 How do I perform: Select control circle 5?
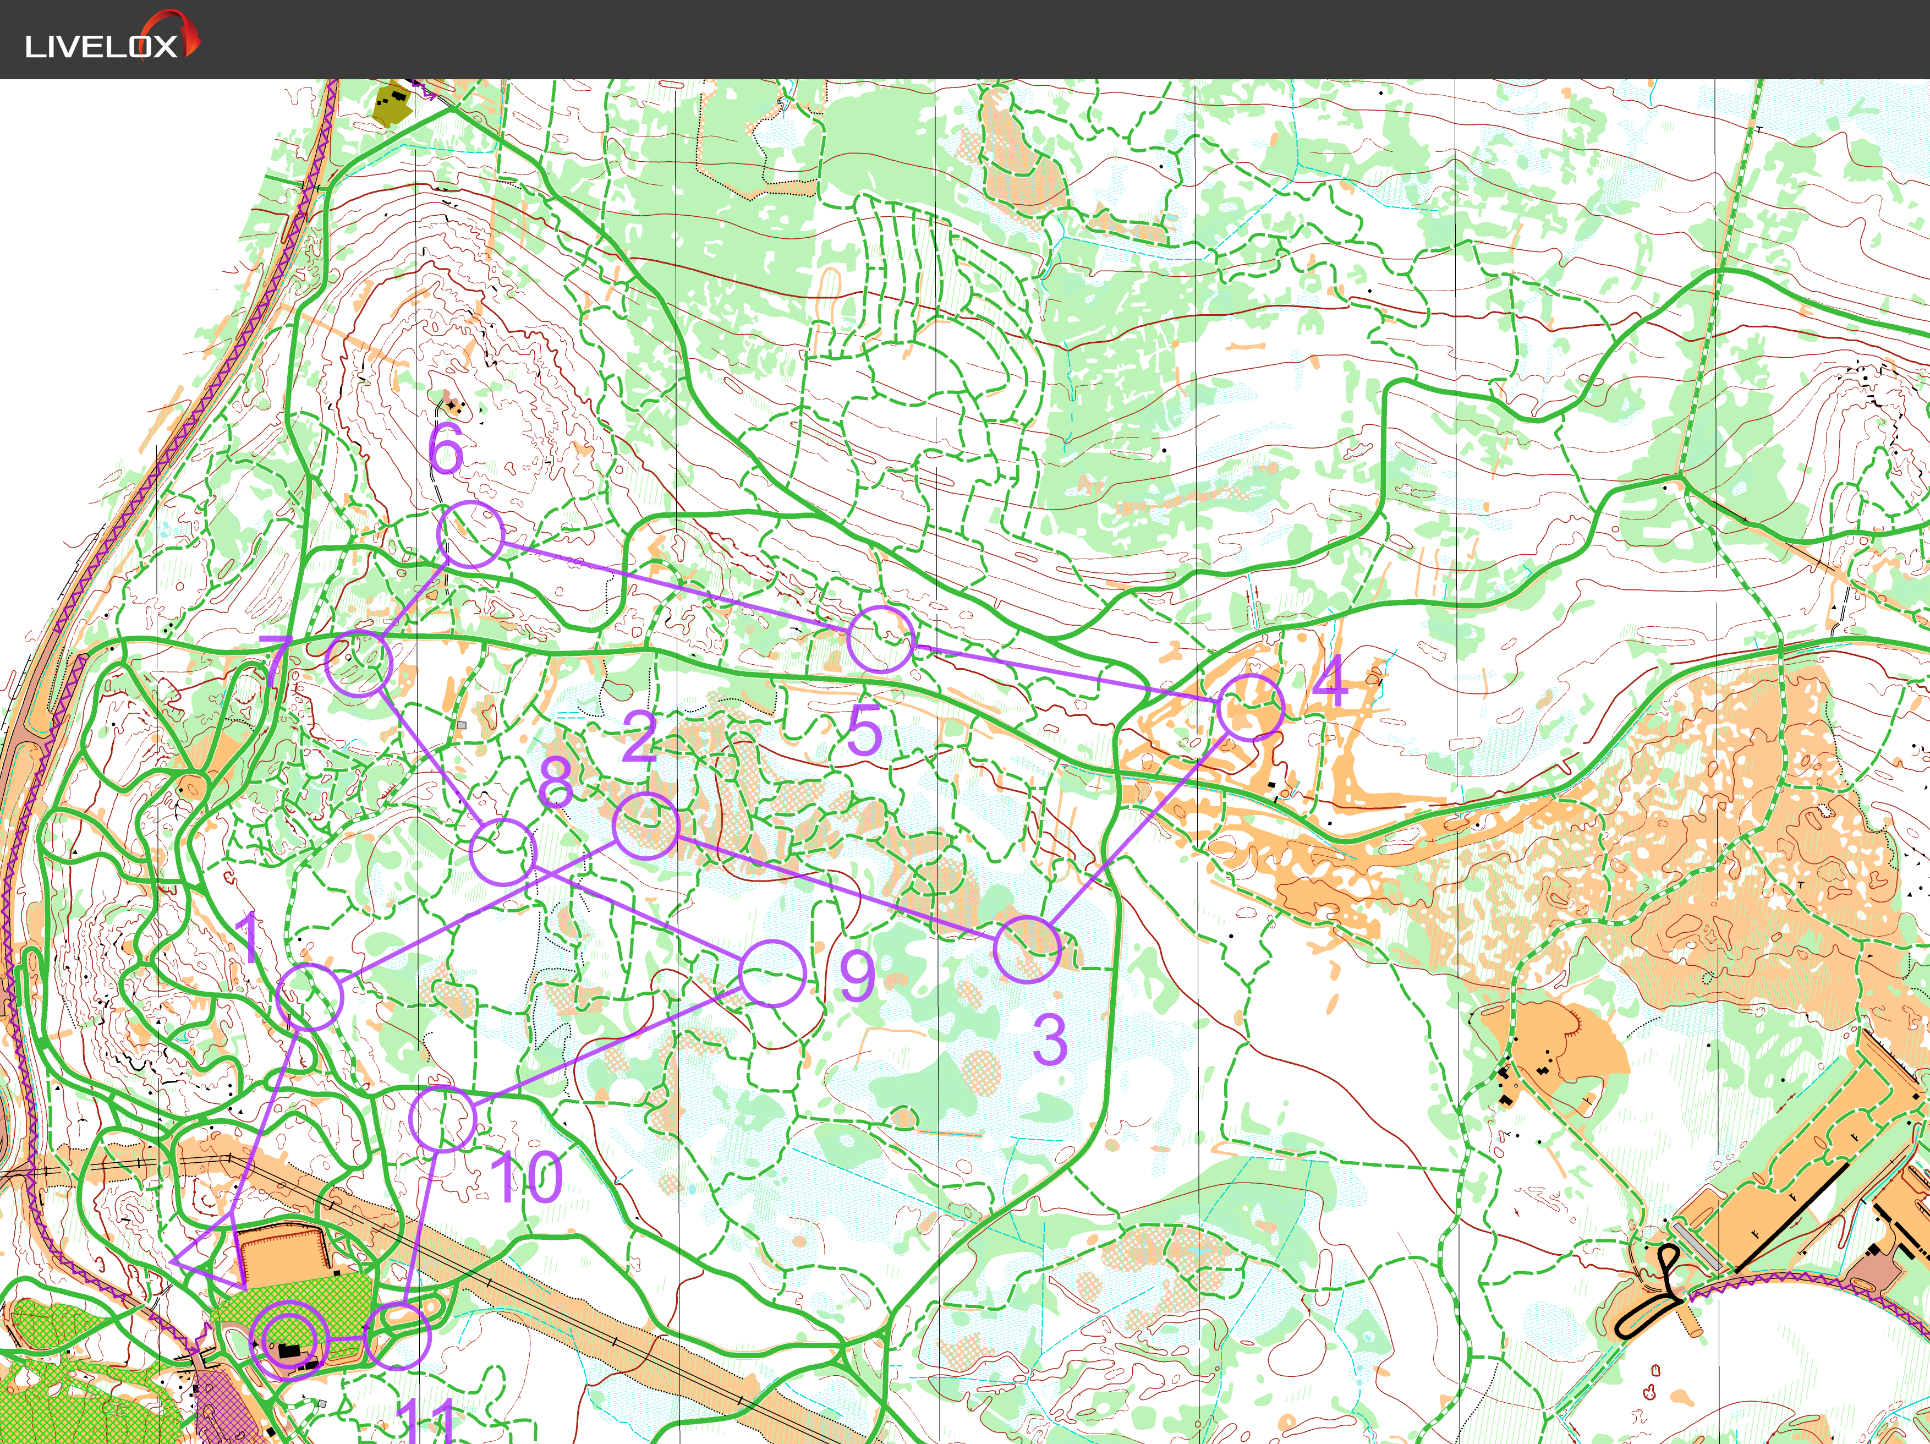(880, 639)
